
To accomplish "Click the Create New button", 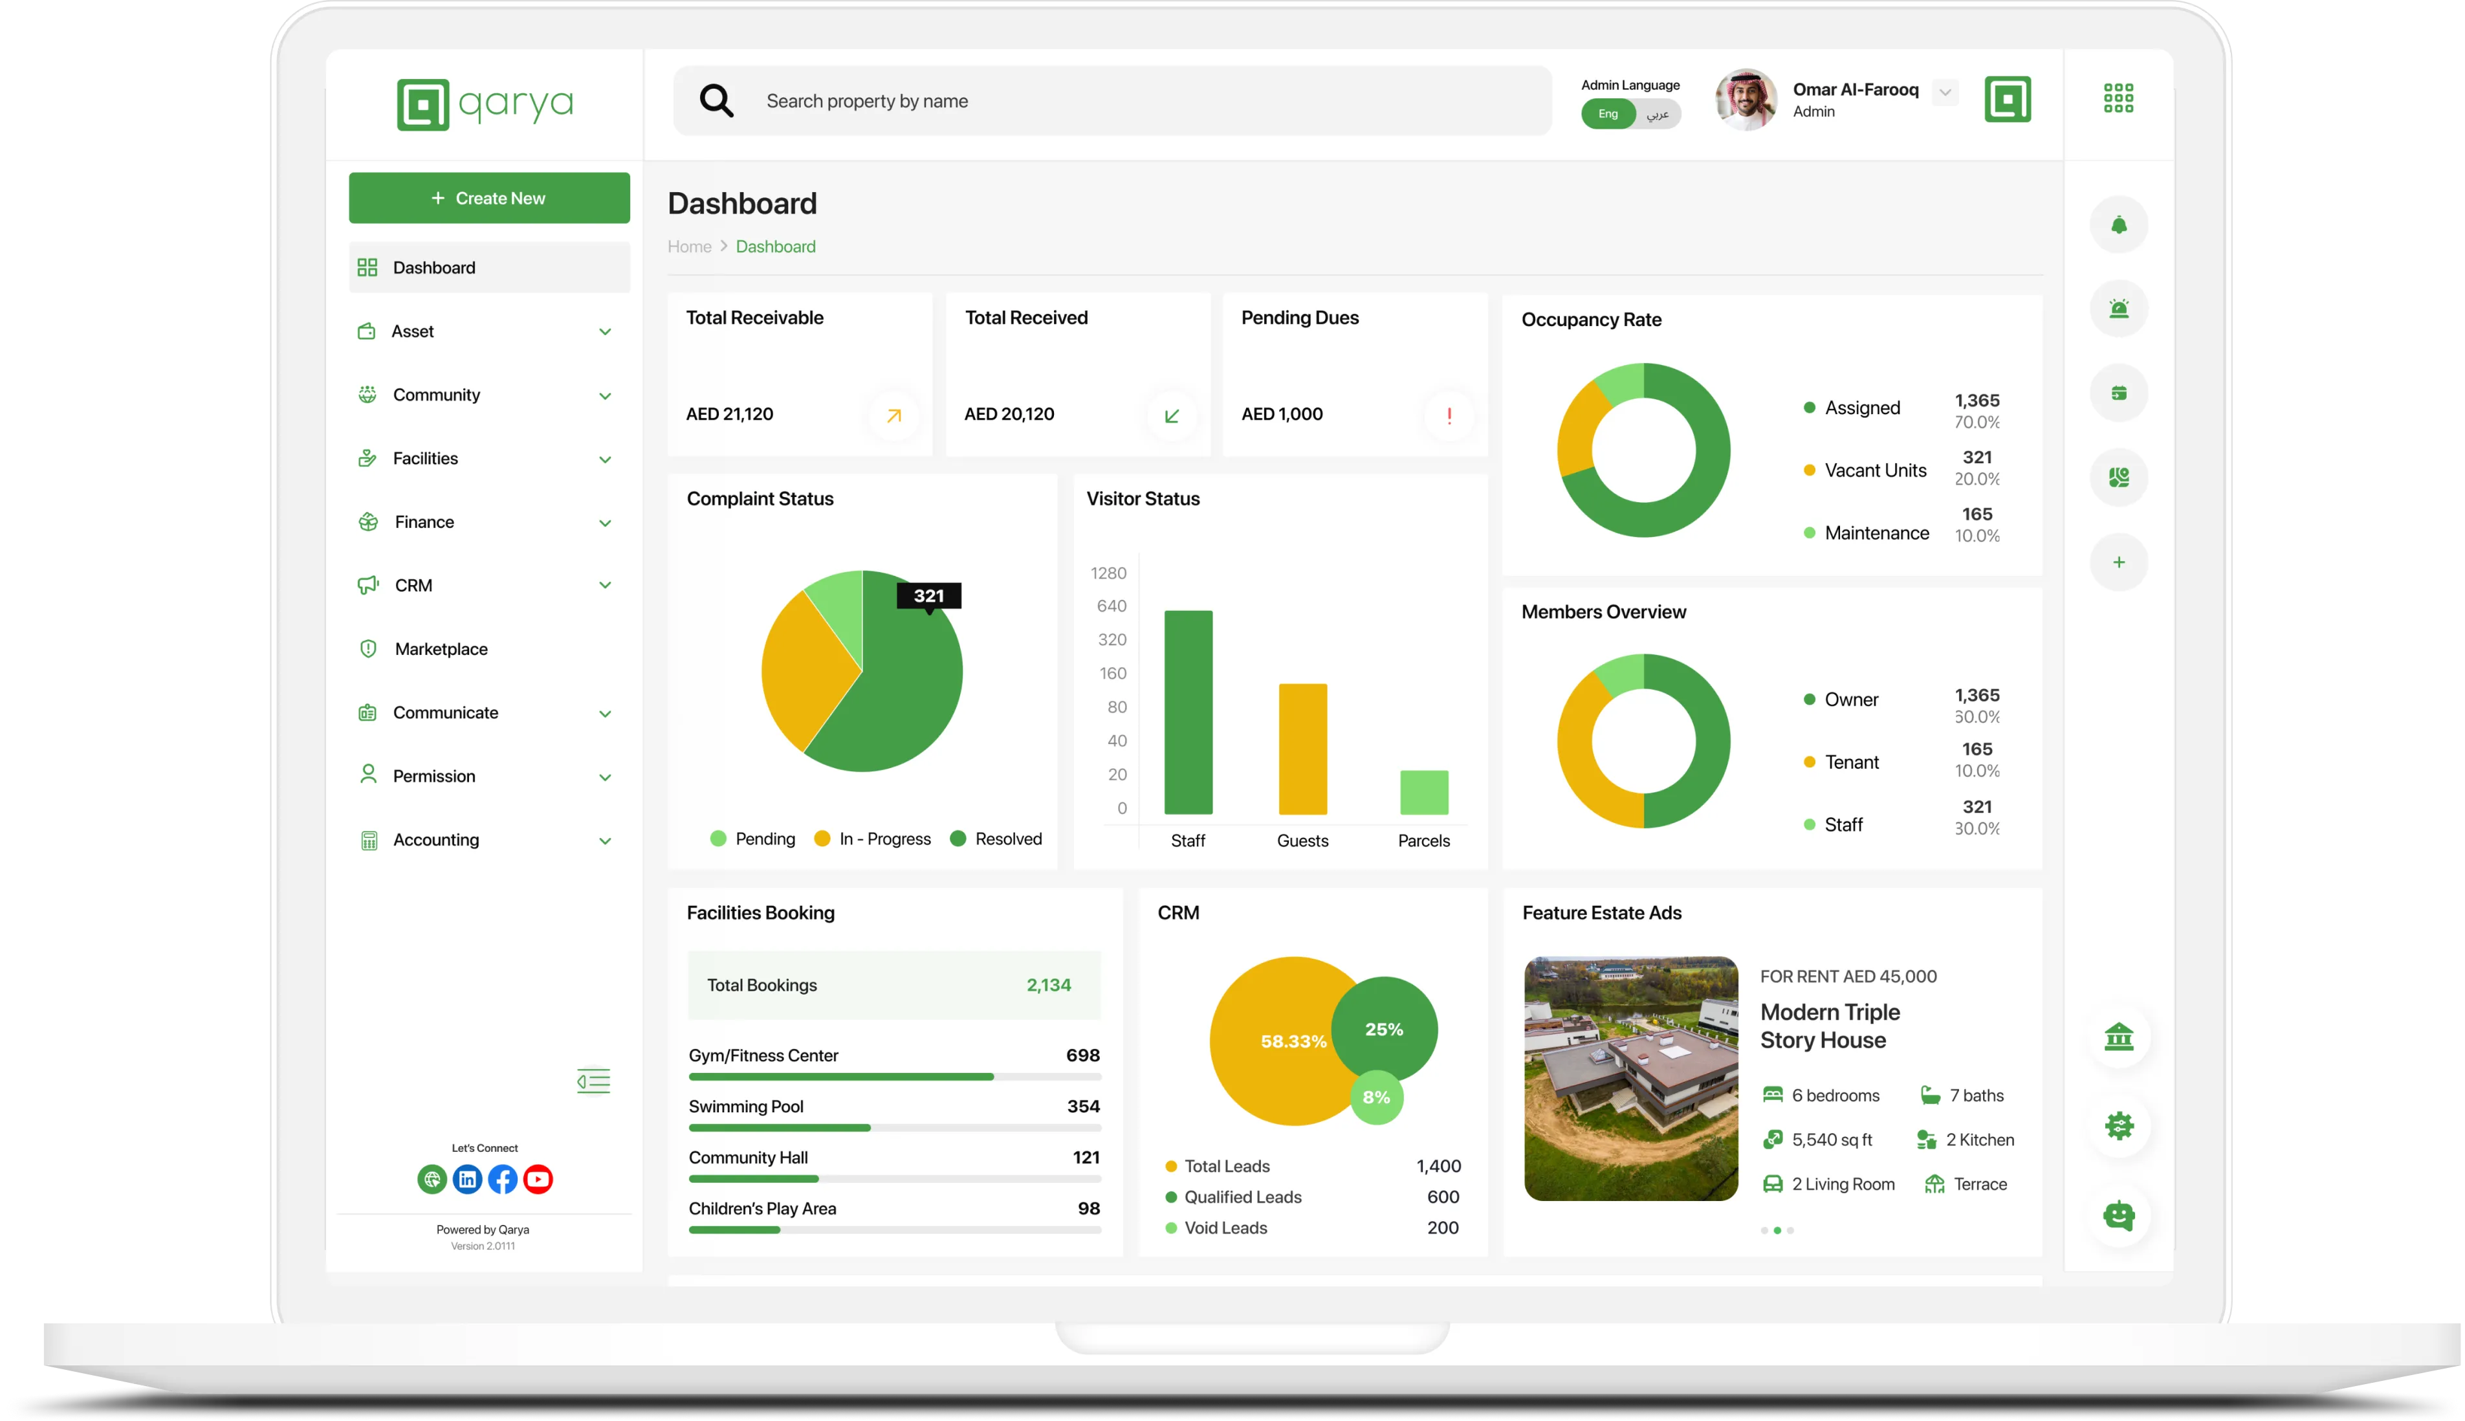I will pyautogui.click(x=489, y=198).
